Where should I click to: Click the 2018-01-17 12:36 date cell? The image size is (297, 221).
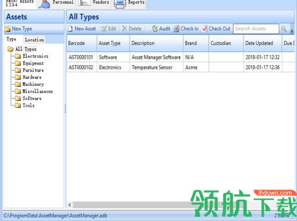click(x=263, y=68)
